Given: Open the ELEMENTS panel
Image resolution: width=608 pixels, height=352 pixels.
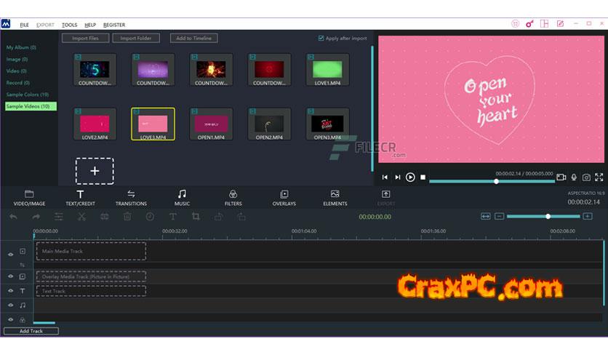Looking at the screenshot, I should click(x=335, y=198).
